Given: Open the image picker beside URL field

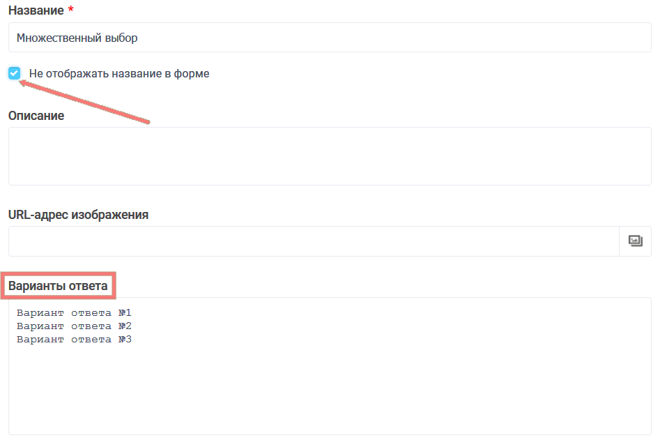Looking at the screenshot, I should (635, 241).
